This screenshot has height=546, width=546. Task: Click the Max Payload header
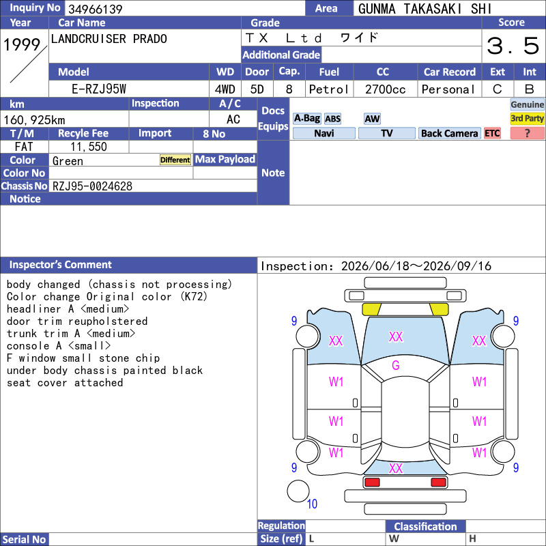tap(225, 160)
